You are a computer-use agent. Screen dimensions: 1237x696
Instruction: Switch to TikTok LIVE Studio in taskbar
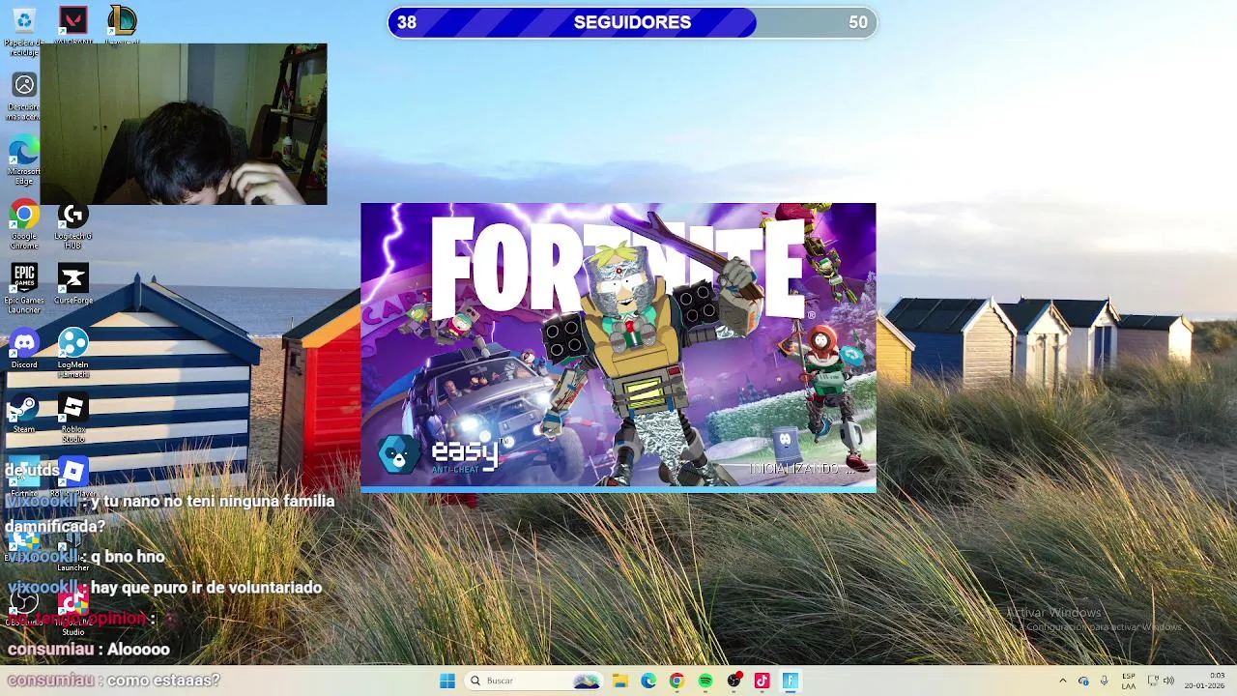[x=762, y=681]
